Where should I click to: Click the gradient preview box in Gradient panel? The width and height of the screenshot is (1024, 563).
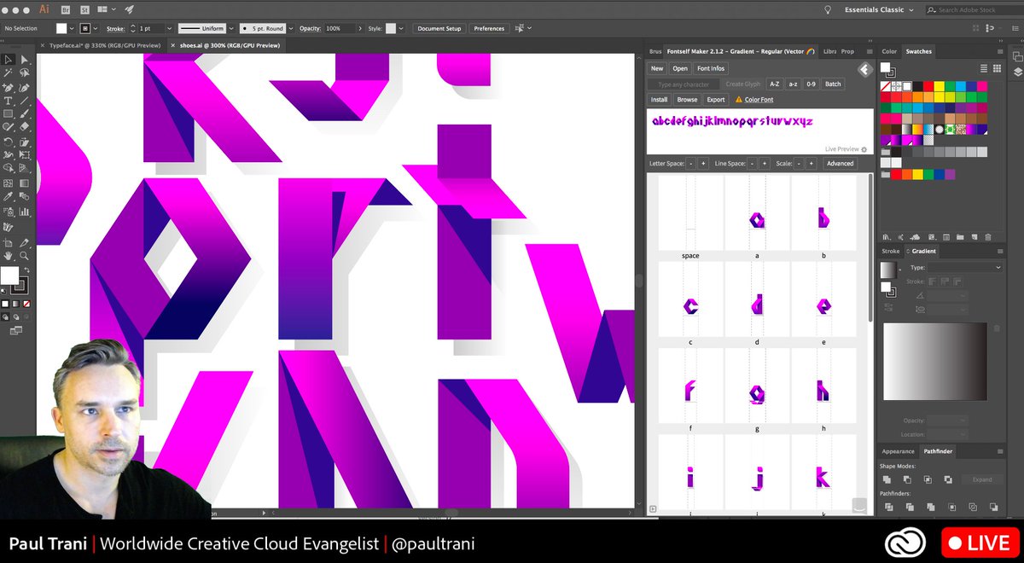tap(935, 361)
